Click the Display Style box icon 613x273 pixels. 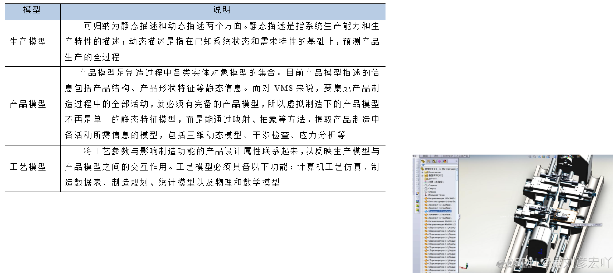point(555,157)
